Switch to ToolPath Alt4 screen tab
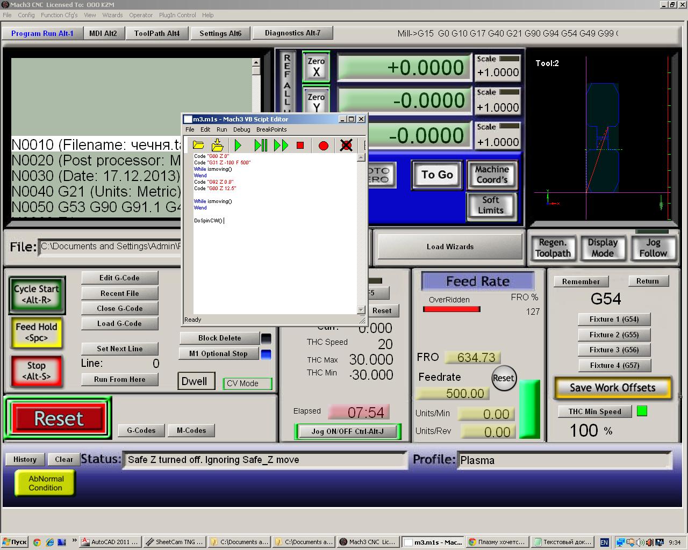 (157, 33)
